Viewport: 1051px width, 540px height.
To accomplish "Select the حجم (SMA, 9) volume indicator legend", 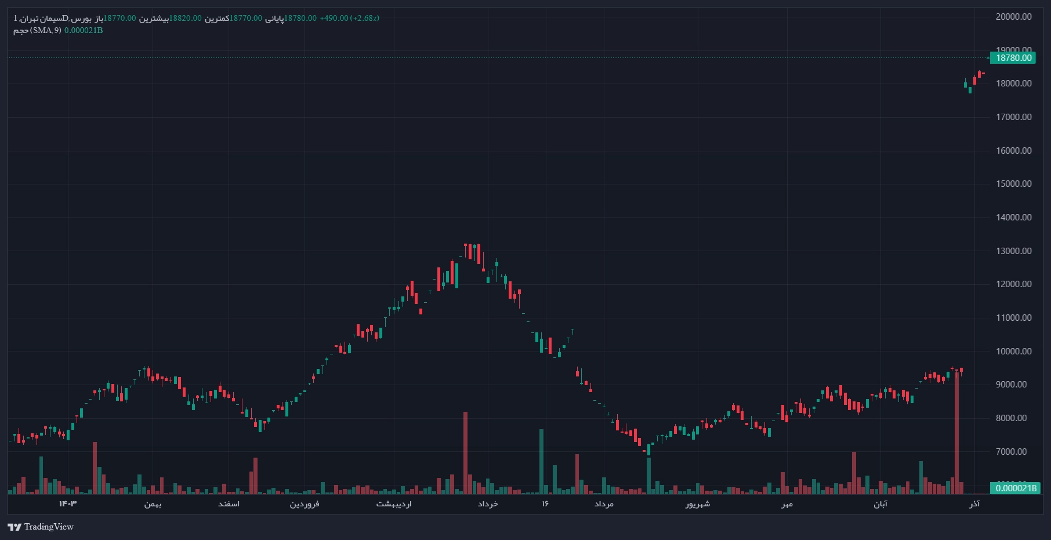I will coord(37,30).
